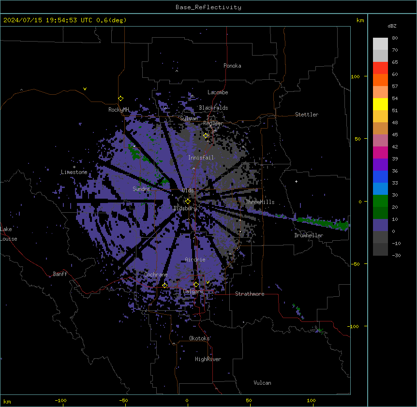Image resolution: width=417 pixels, height=407 pixels.
Task: Select the green 30-20 dBZ legend swatch
Action: (380, 201)
